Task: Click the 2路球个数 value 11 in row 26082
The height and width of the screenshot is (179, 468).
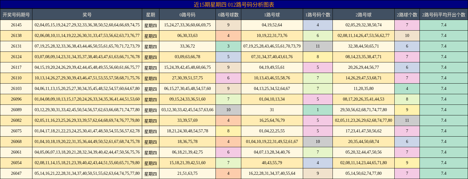Action: [x=407, y=121]
